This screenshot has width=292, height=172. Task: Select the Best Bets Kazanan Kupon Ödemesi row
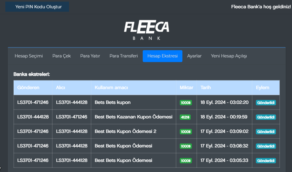(133, 117)
